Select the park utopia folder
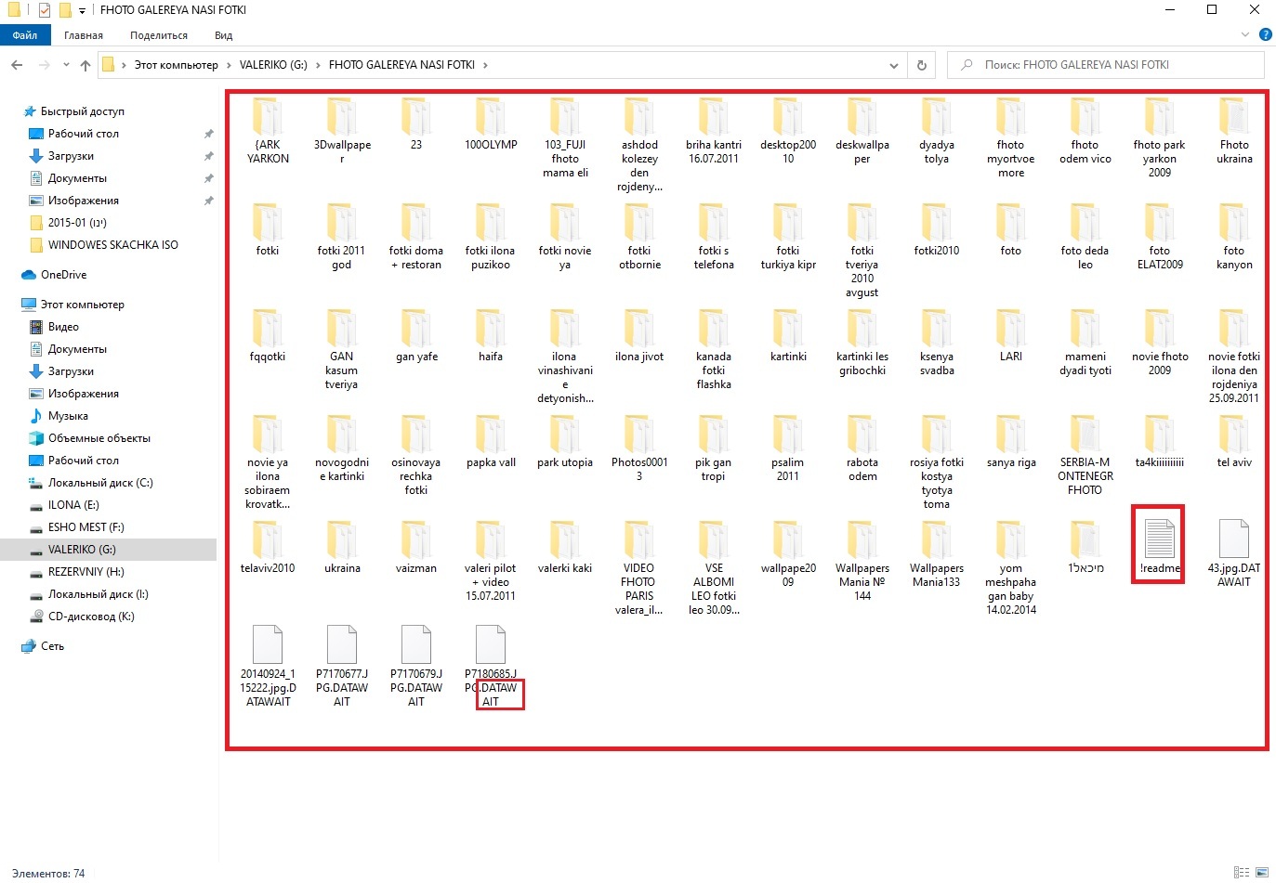1276x883 pixels. [x=565, y=442]
